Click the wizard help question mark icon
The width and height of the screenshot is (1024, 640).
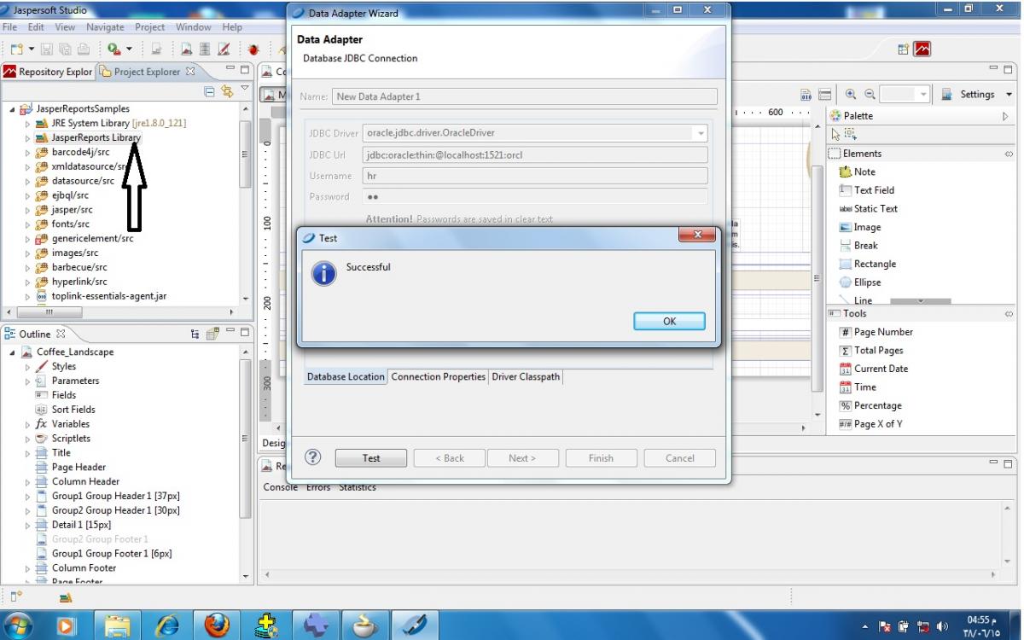(x=313, y=457)
